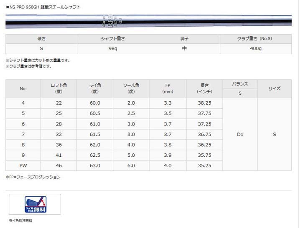Click the PW row label
The width and height of the screenshot is (301, 228).
tap(23, 165)
